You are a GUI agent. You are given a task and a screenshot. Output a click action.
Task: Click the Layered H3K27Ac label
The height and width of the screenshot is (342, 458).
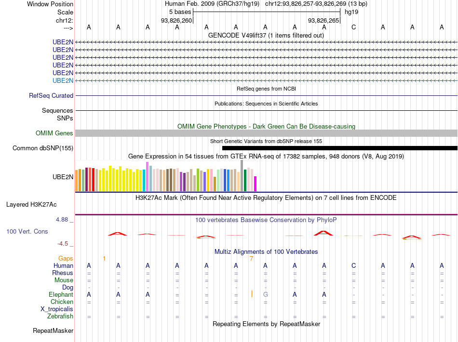[31, 205]
